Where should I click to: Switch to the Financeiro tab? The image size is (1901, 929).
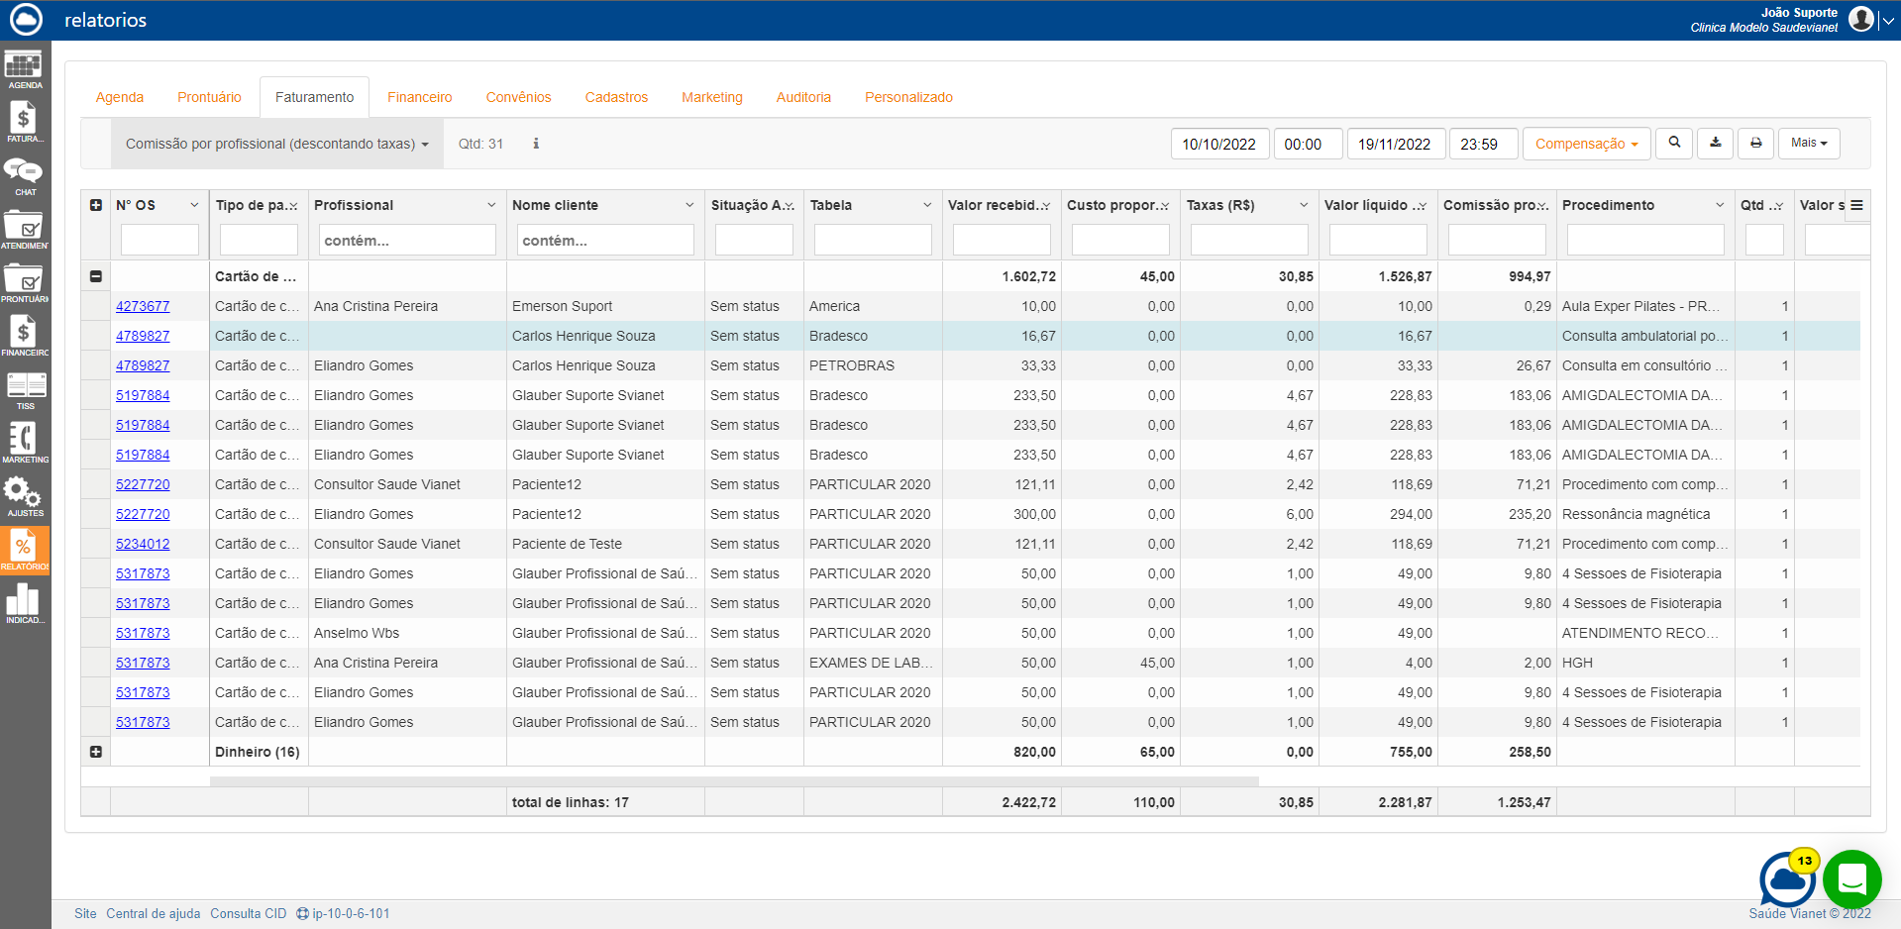click(x=419, y=97)
